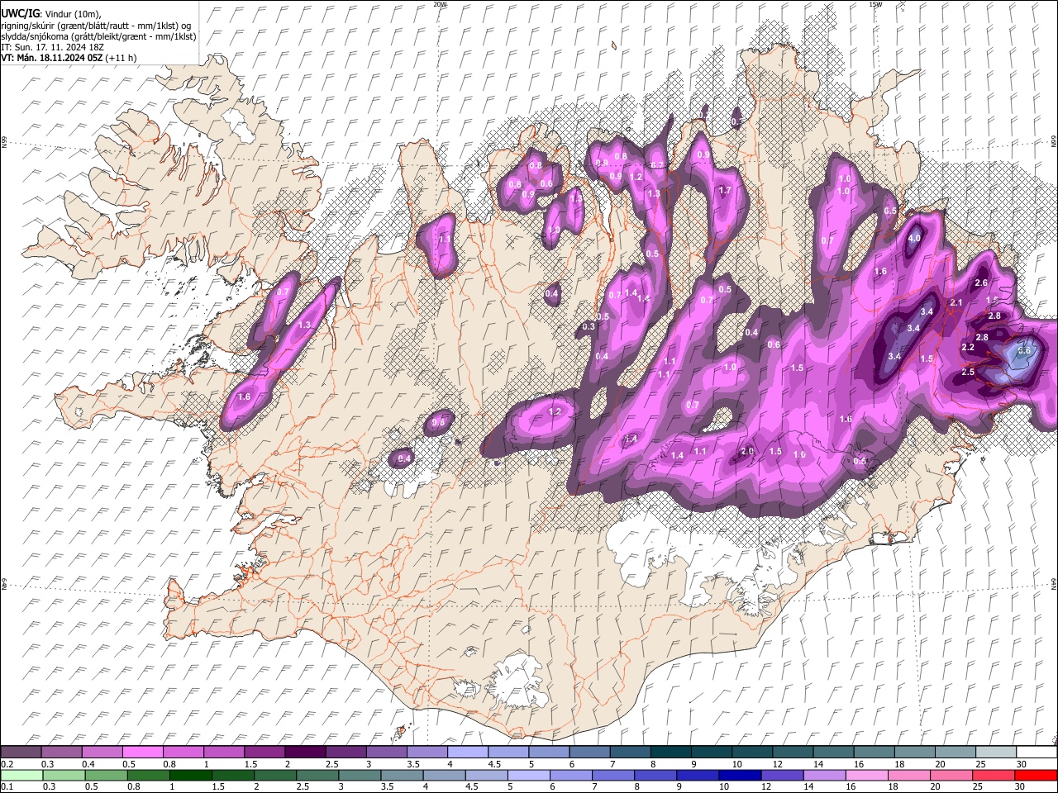Click the "6.6" snowfall peak value
The width and height of the screenshot is (1058, 793).
[x=1024, y=351]
